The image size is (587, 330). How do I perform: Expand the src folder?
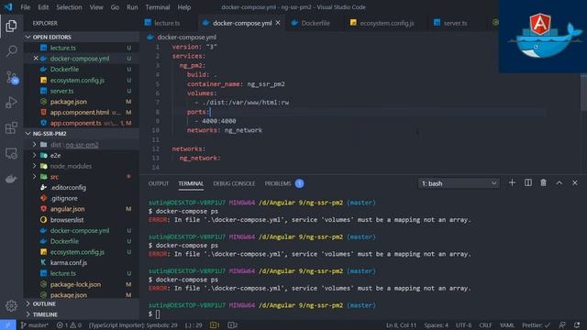34,177
